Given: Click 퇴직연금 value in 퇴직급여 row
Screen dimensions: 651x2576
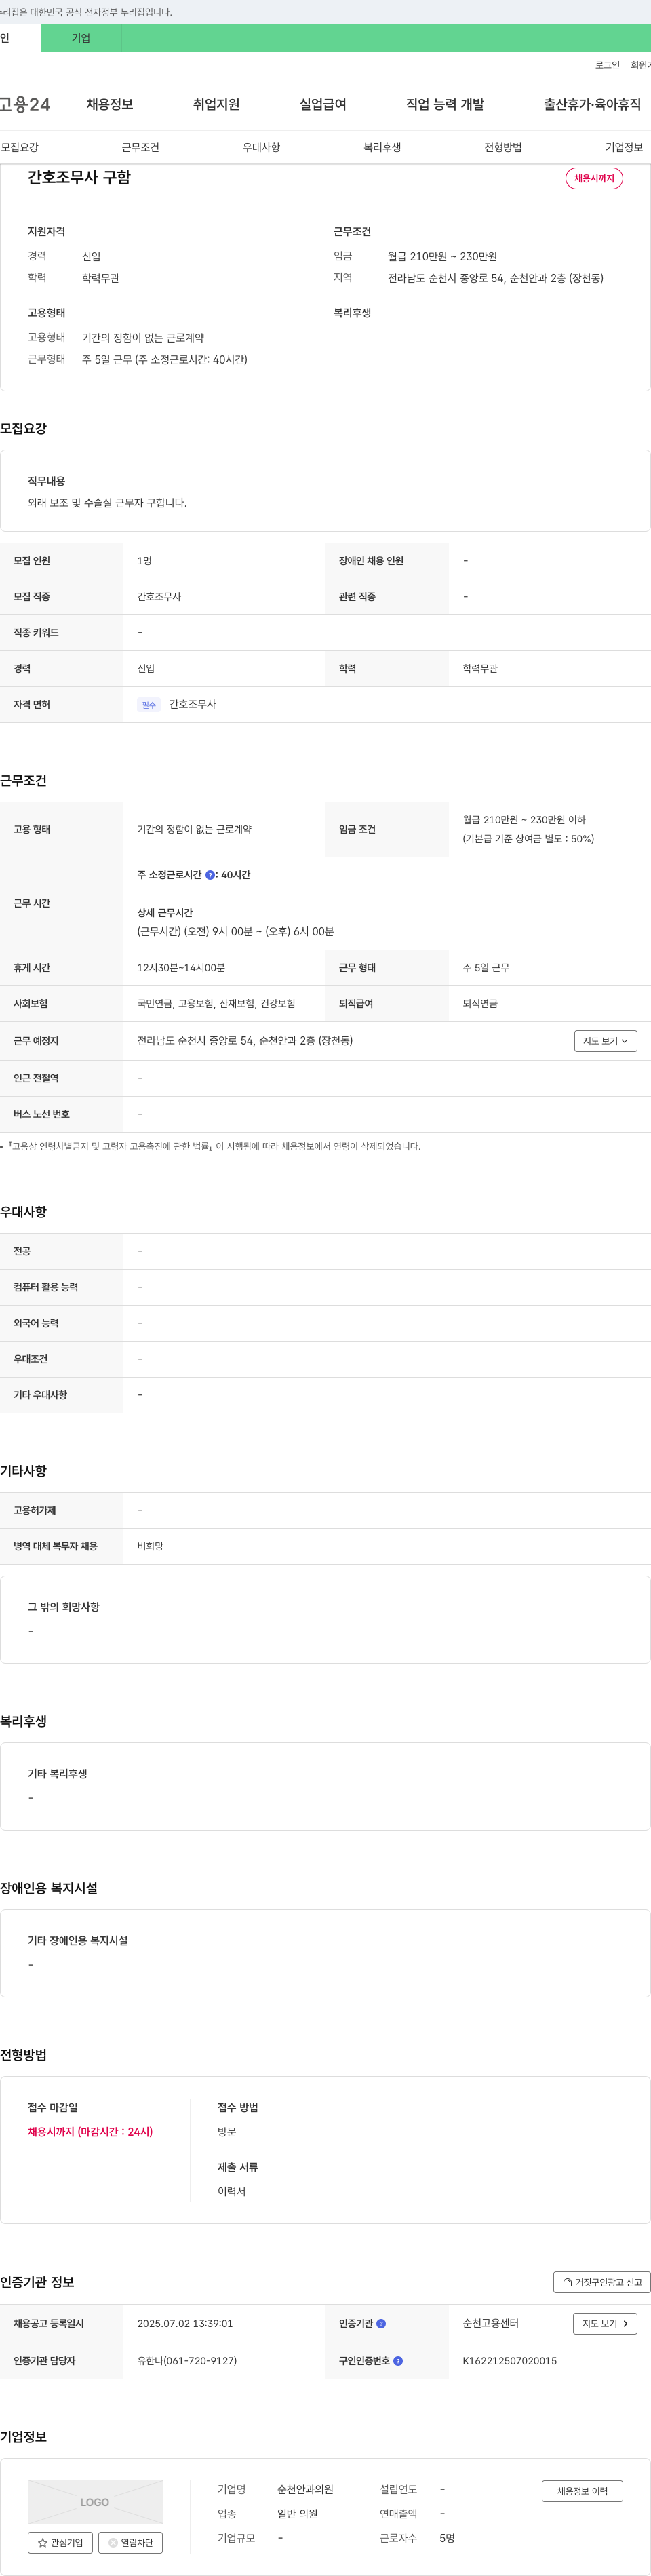Looking at the screenshot, I should click(x=480, y=1004).
